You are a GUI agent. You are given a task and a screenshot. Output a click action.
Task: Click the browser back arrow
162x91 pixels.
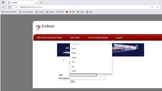tap(4, 7)
